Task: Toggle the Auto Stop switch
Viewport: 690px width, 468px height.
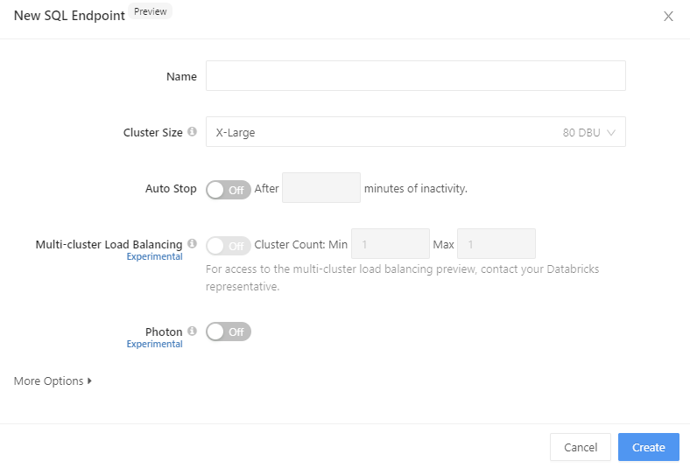Action: click(x=229, y=189)
